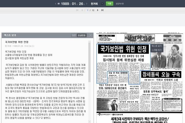Click the green 이동 button
The image size is (185, 123).
coord(109,4)
